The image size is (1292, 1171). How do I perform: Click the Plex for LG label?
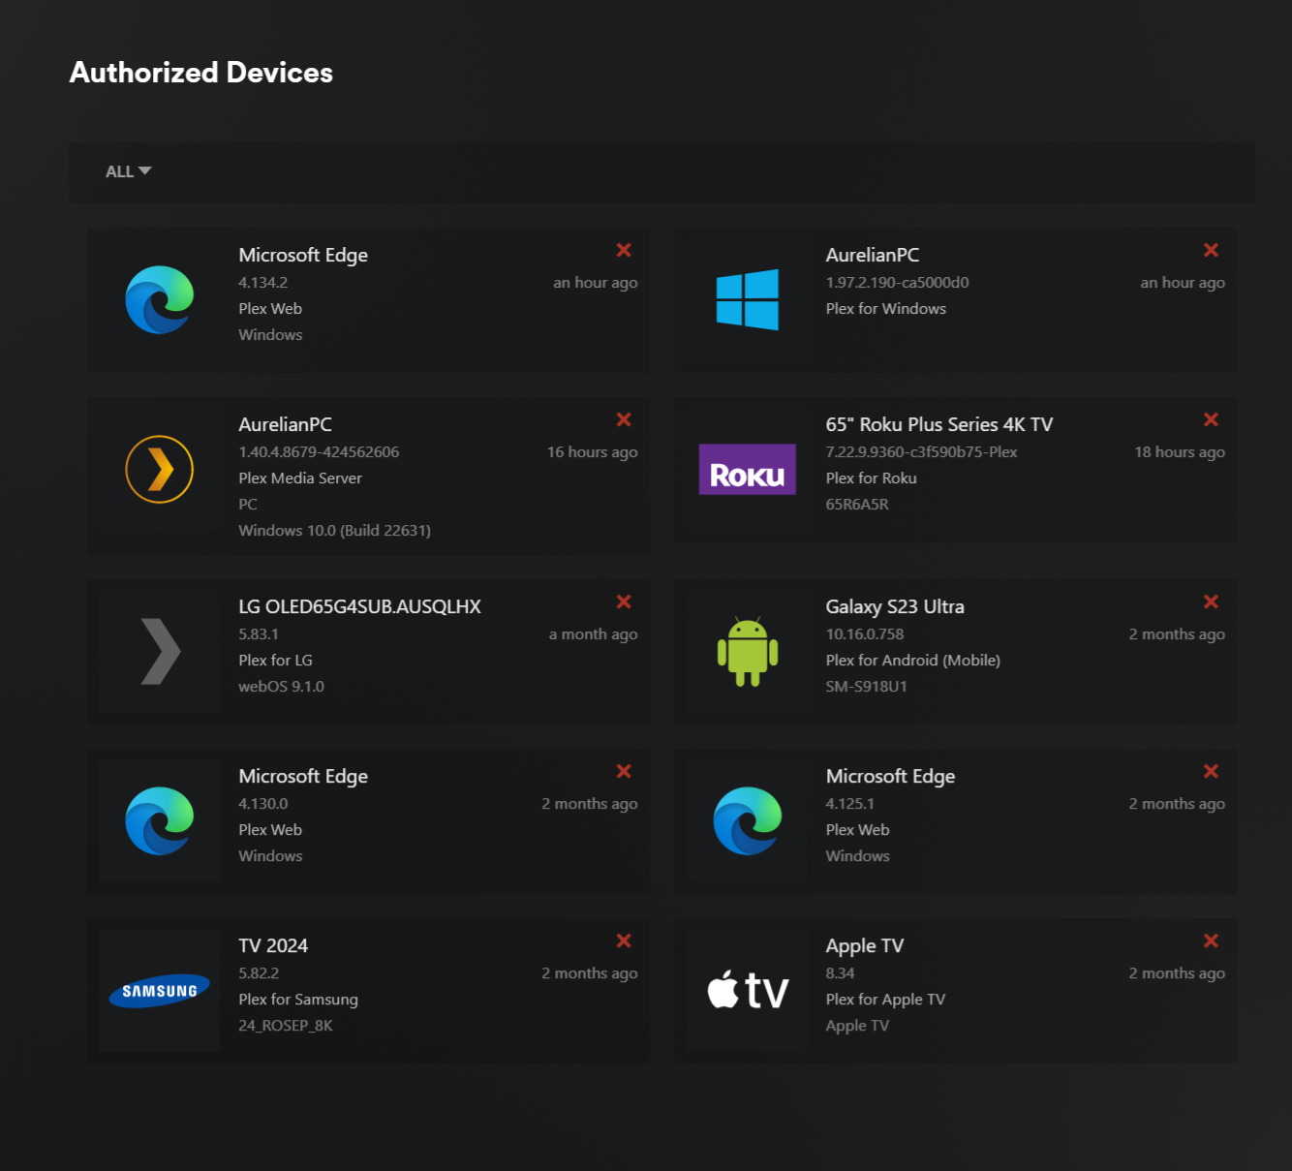click(x=276, y=661)
